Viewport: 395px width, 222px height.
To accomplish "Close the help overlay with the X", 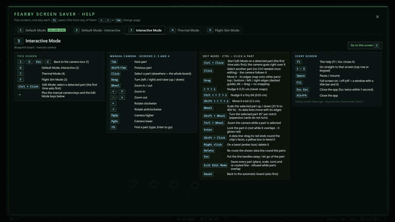I will pos(377,17).
